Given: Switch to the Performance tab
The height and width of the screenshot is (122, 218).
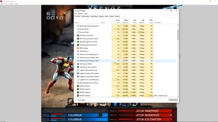Looking at the screenshot, I should [x=85, y=16].
